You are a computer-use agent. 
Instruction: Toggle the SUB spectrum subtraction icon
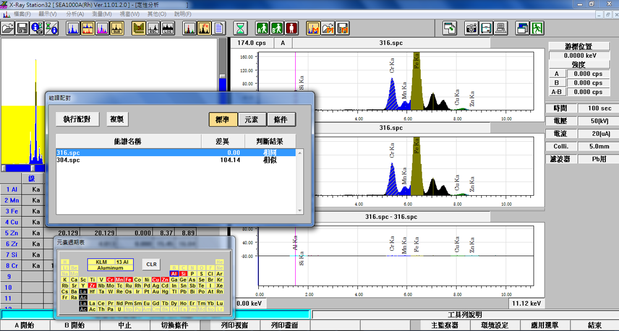116,29
